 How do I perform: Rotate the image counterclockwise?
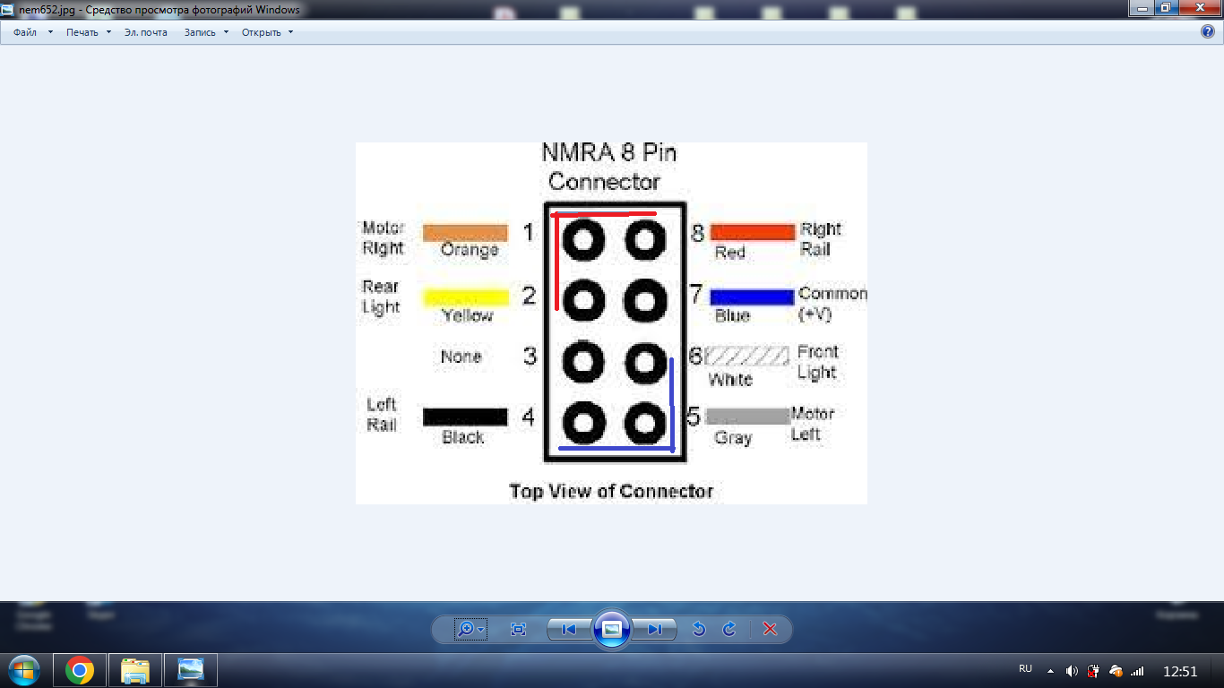[x=699, y=630]
